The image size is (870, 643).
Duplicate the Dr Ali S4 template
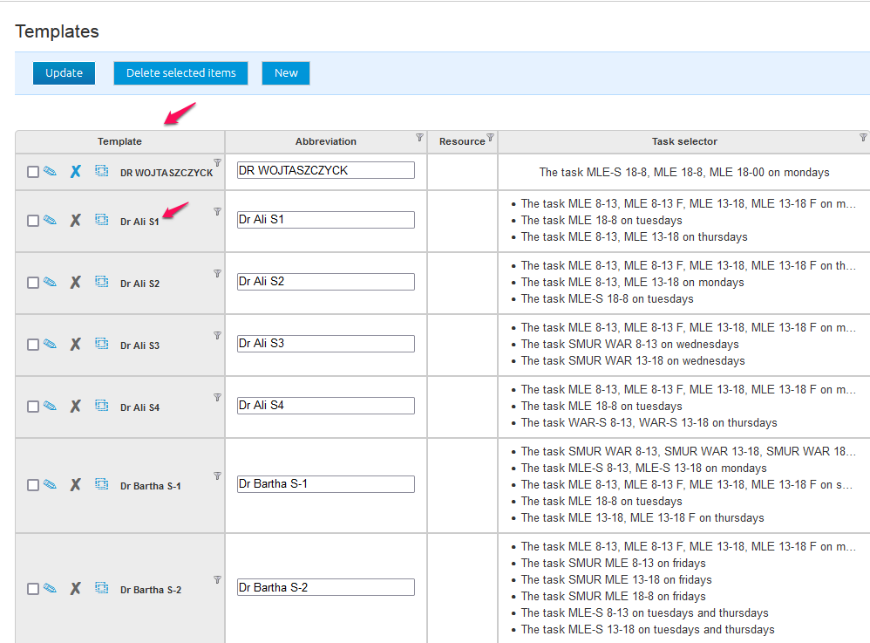coord(101,406)
